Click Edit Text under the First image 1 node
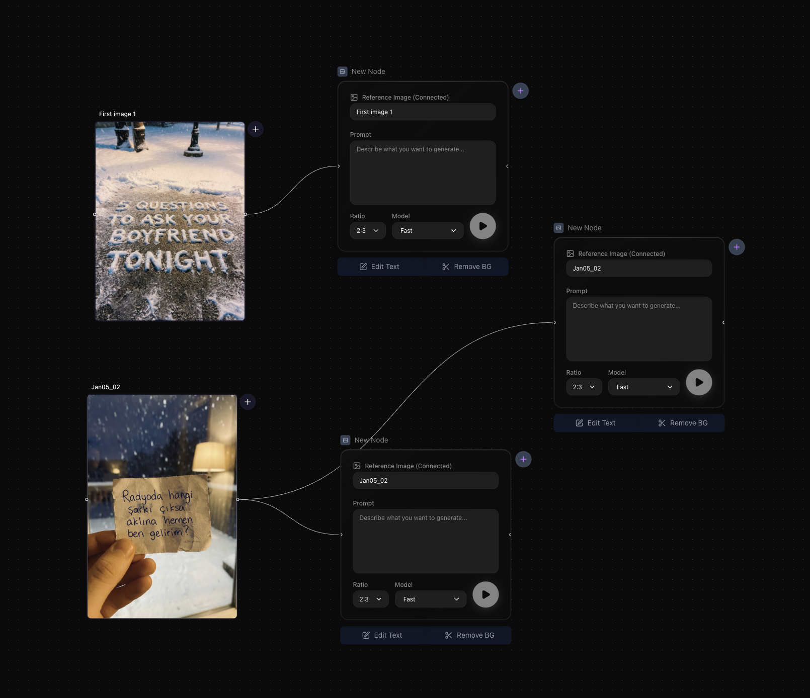This screenshot has height=698, width=810. point(379,267)
